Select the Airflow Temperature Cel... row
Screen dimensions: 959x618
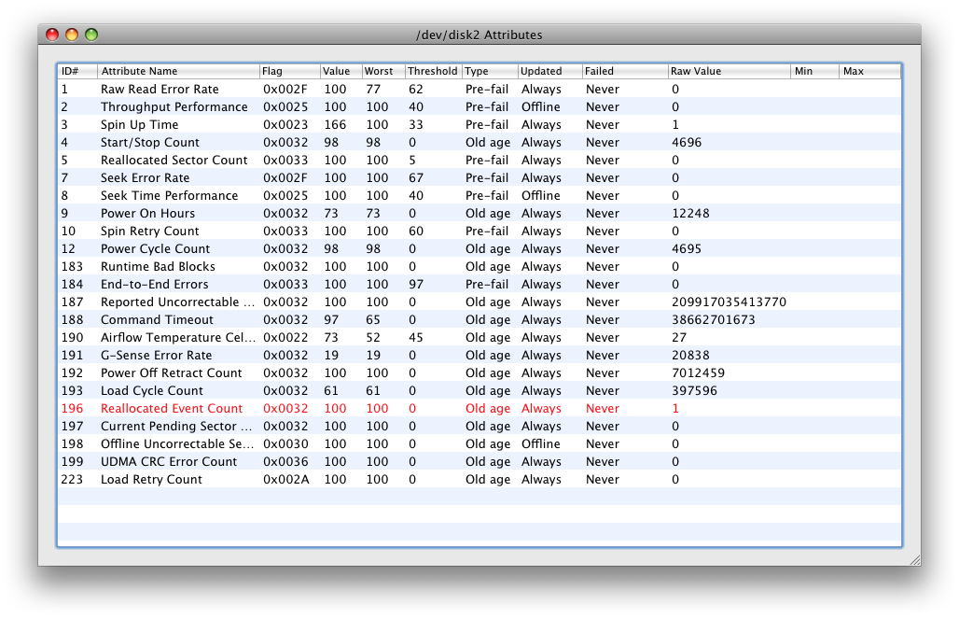[479, 338]
